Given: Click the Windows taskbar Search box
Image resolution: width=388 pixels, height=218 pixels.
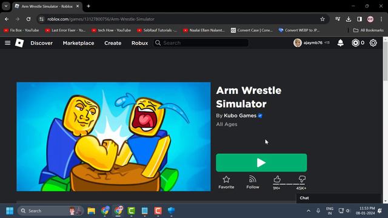Looking at the screenshot, I should pos(51,211).
